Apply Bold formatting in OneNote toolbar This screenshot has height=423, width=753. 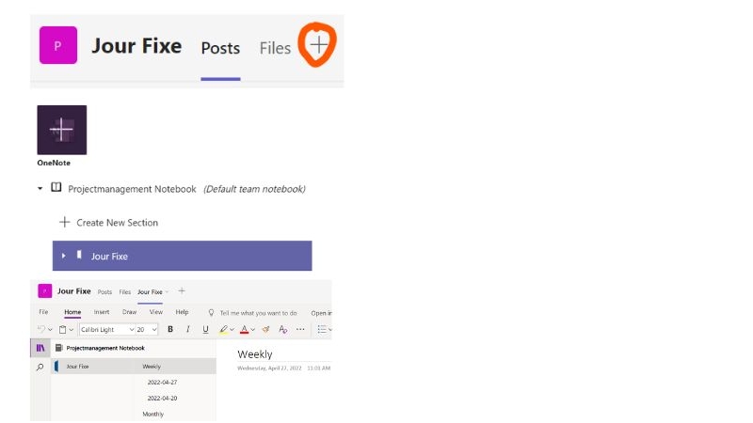tap(170, 330)
